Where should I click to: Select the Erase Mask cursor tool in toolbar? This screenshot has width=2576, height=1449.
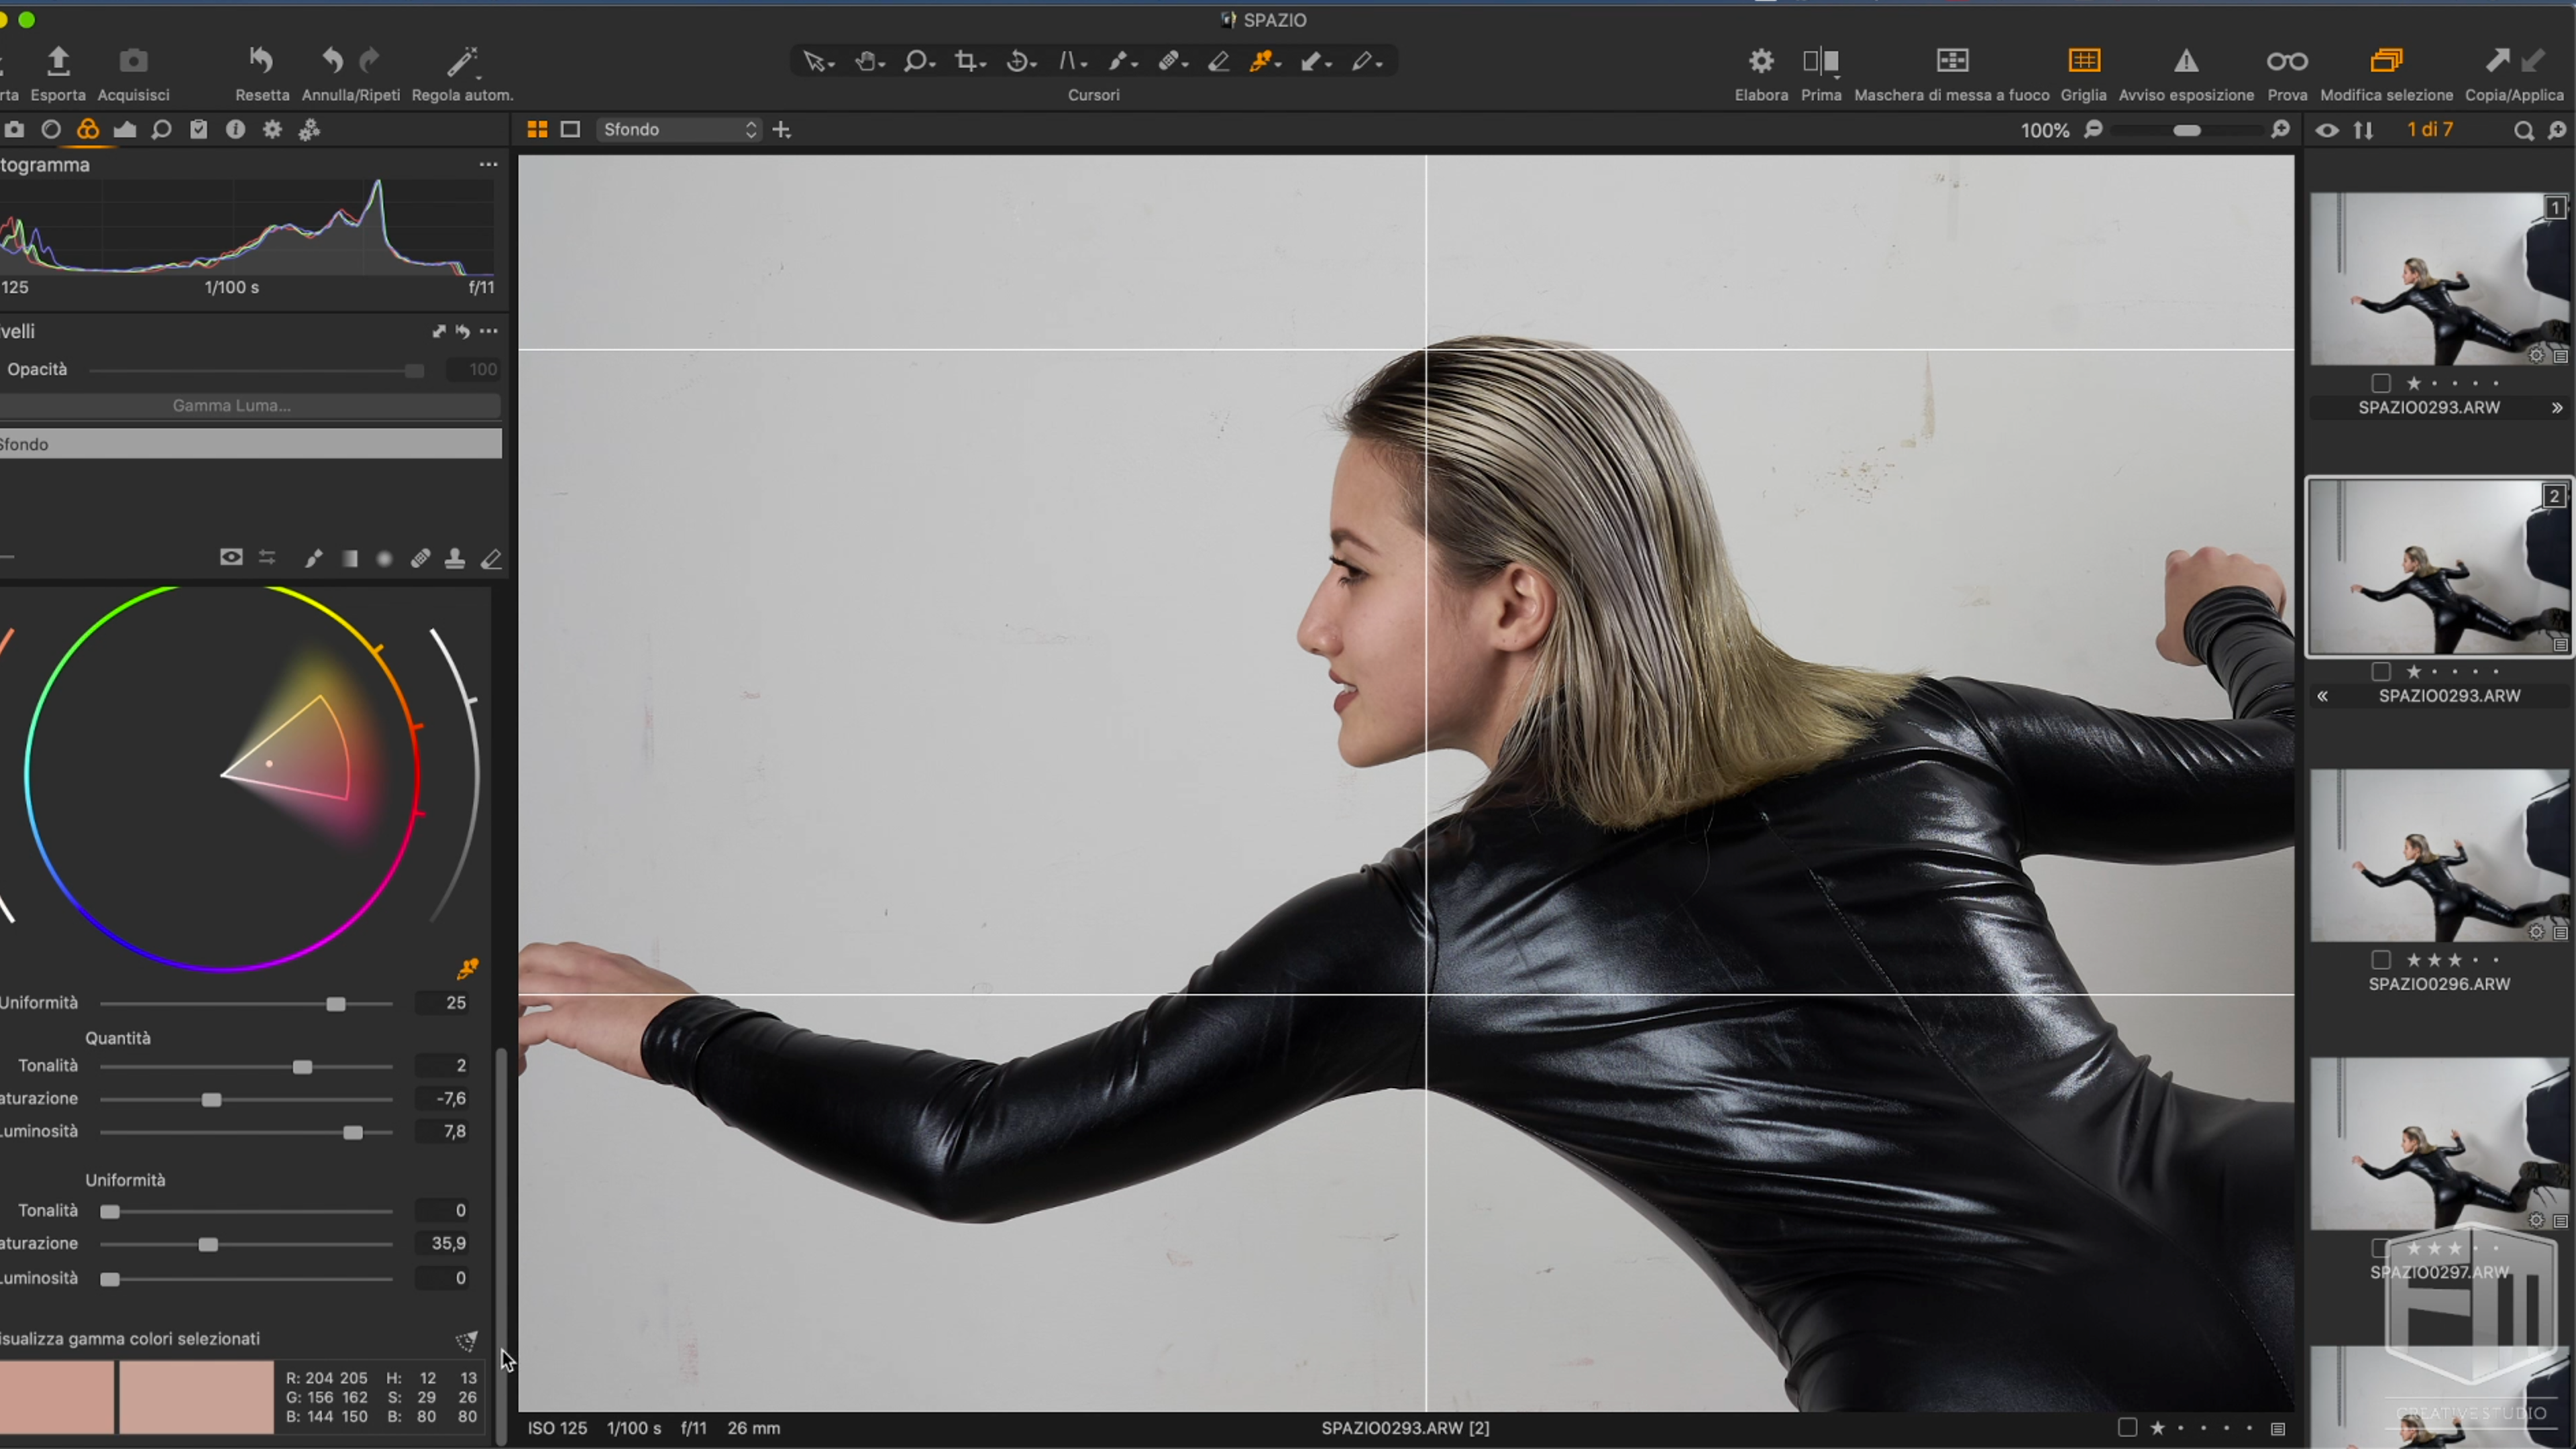click(x=1218, y=62)
